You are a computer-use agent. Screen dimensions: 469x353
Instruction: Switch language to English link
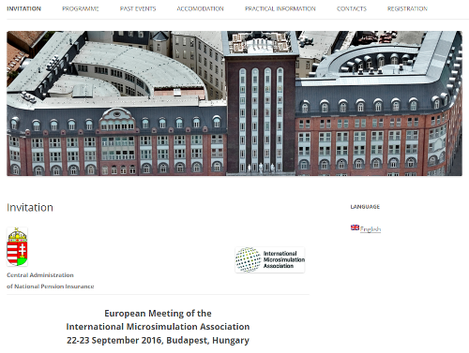[x=371, y=229]
